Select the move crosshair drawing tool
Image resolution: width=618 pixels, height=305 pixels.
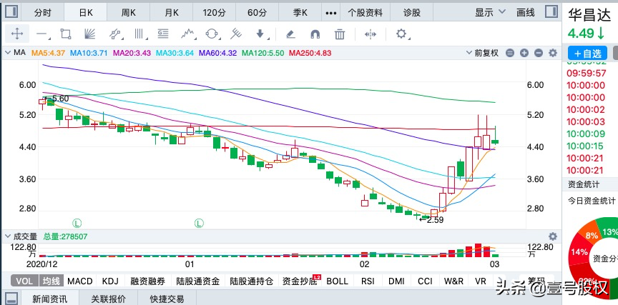pyautogui.click(x=17, y=34)
